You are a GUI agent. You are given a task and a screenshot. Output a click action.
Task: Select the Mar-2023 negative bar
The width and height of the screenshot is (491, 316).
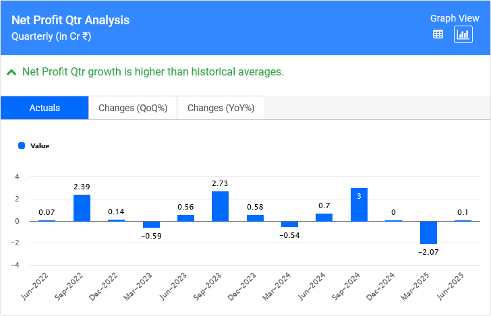151,224
